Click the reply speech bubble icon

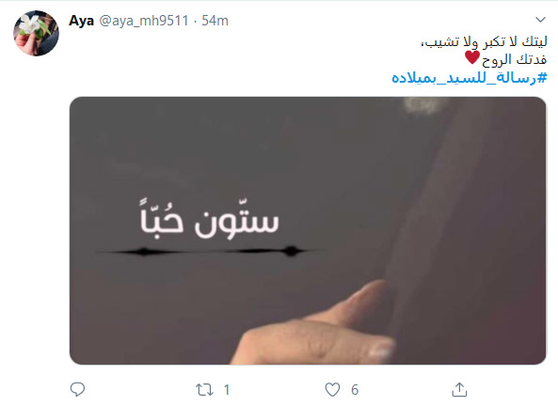tap(77, 389)
